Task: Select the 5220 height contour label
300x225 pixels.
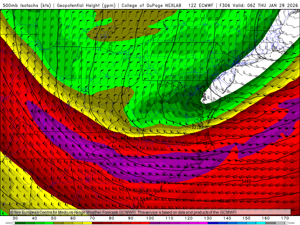Action: [197, 127]
